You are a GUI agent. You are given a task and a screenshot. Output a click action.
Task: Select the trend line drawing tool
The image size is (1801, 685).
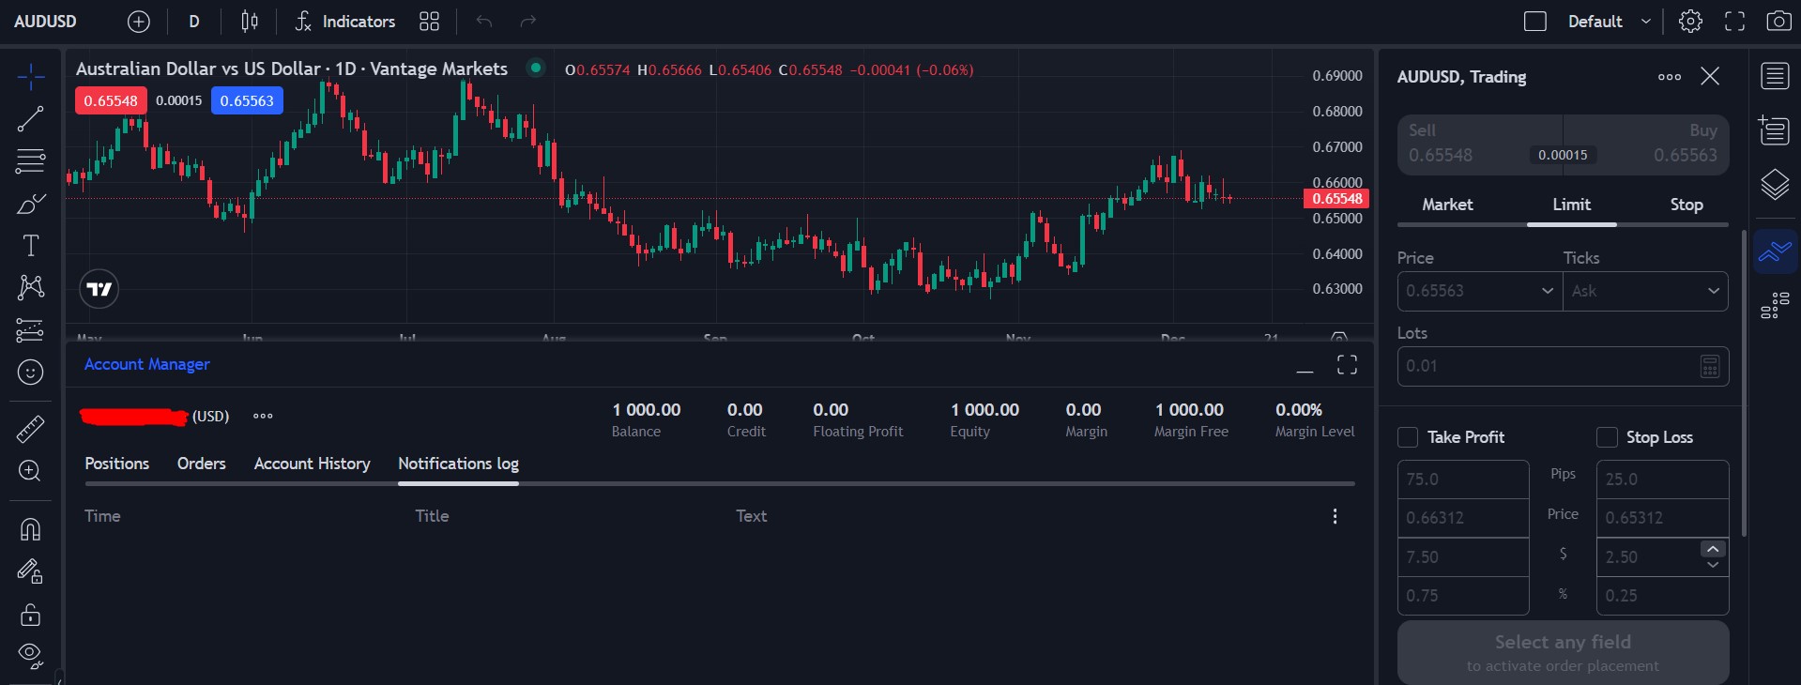point(30,118)
